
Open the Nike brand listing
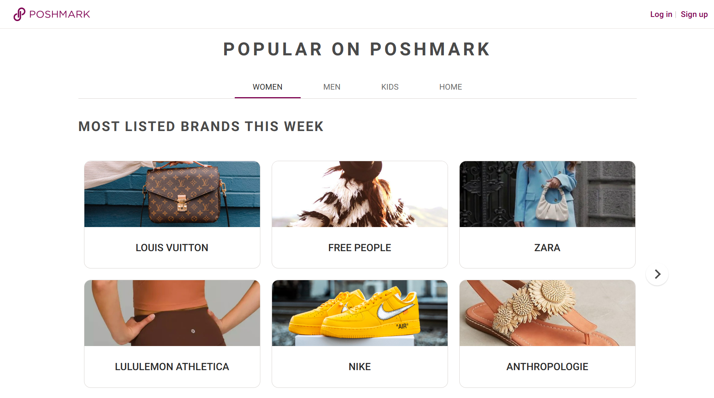[x=359, y=366]
